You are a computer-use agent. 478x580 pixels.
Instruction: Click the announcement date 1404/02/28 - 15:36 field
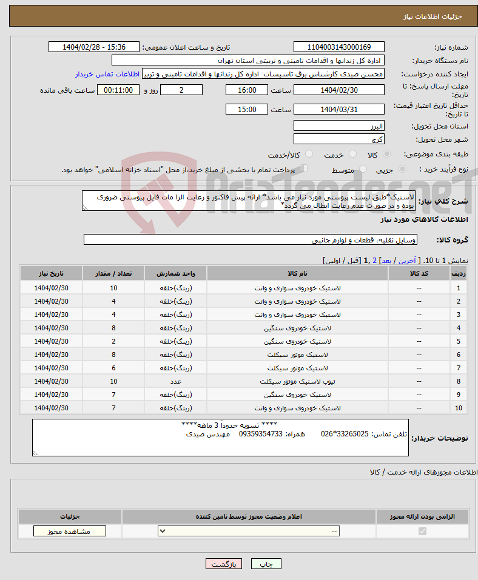94,47
